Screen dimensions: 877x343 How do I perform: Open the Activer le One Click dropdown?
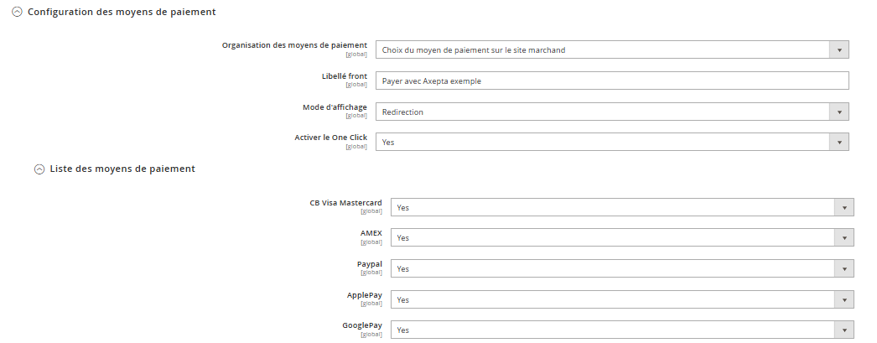(x=612, y=142)
